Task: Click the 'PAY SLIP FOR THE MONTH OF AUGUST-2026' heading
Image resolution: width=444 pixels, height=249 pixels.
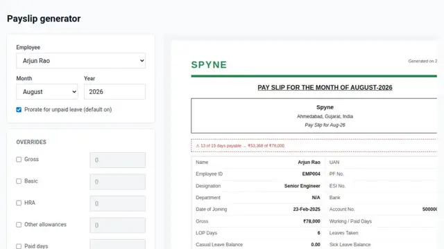Action: click(325, 88)
